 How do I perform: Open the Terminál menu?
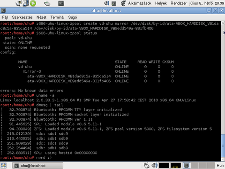(57, 17)
